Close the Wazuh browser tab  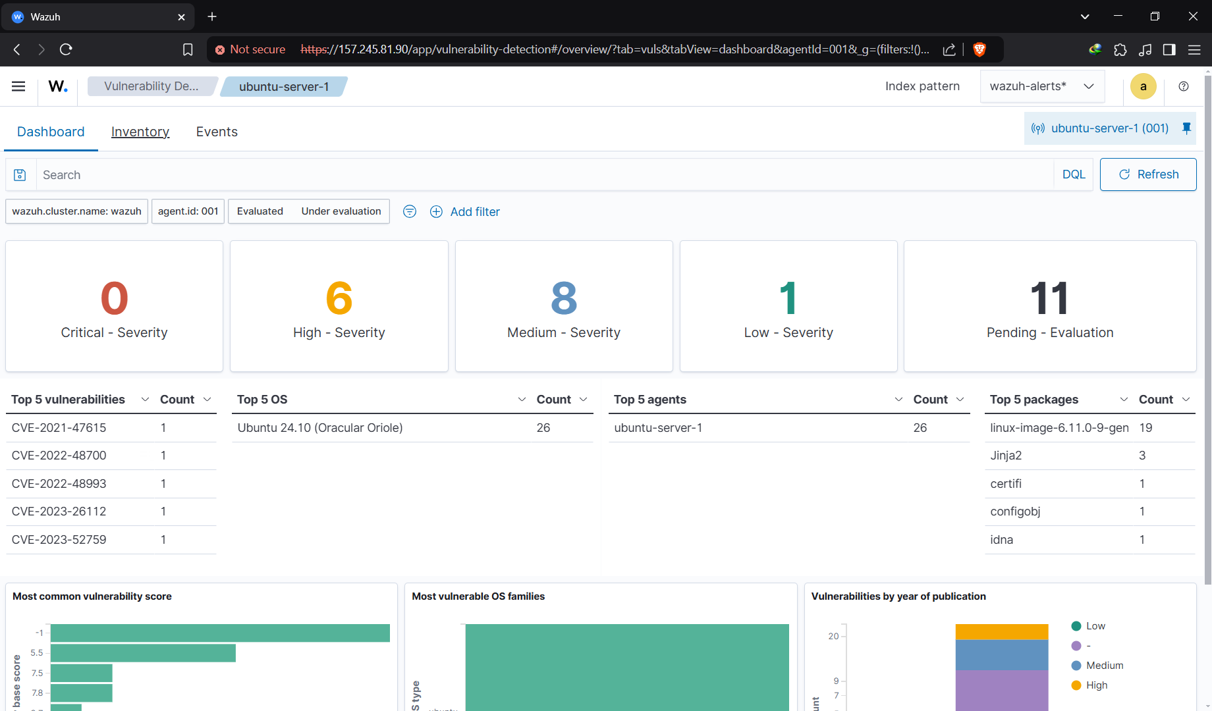click(181, 17)
